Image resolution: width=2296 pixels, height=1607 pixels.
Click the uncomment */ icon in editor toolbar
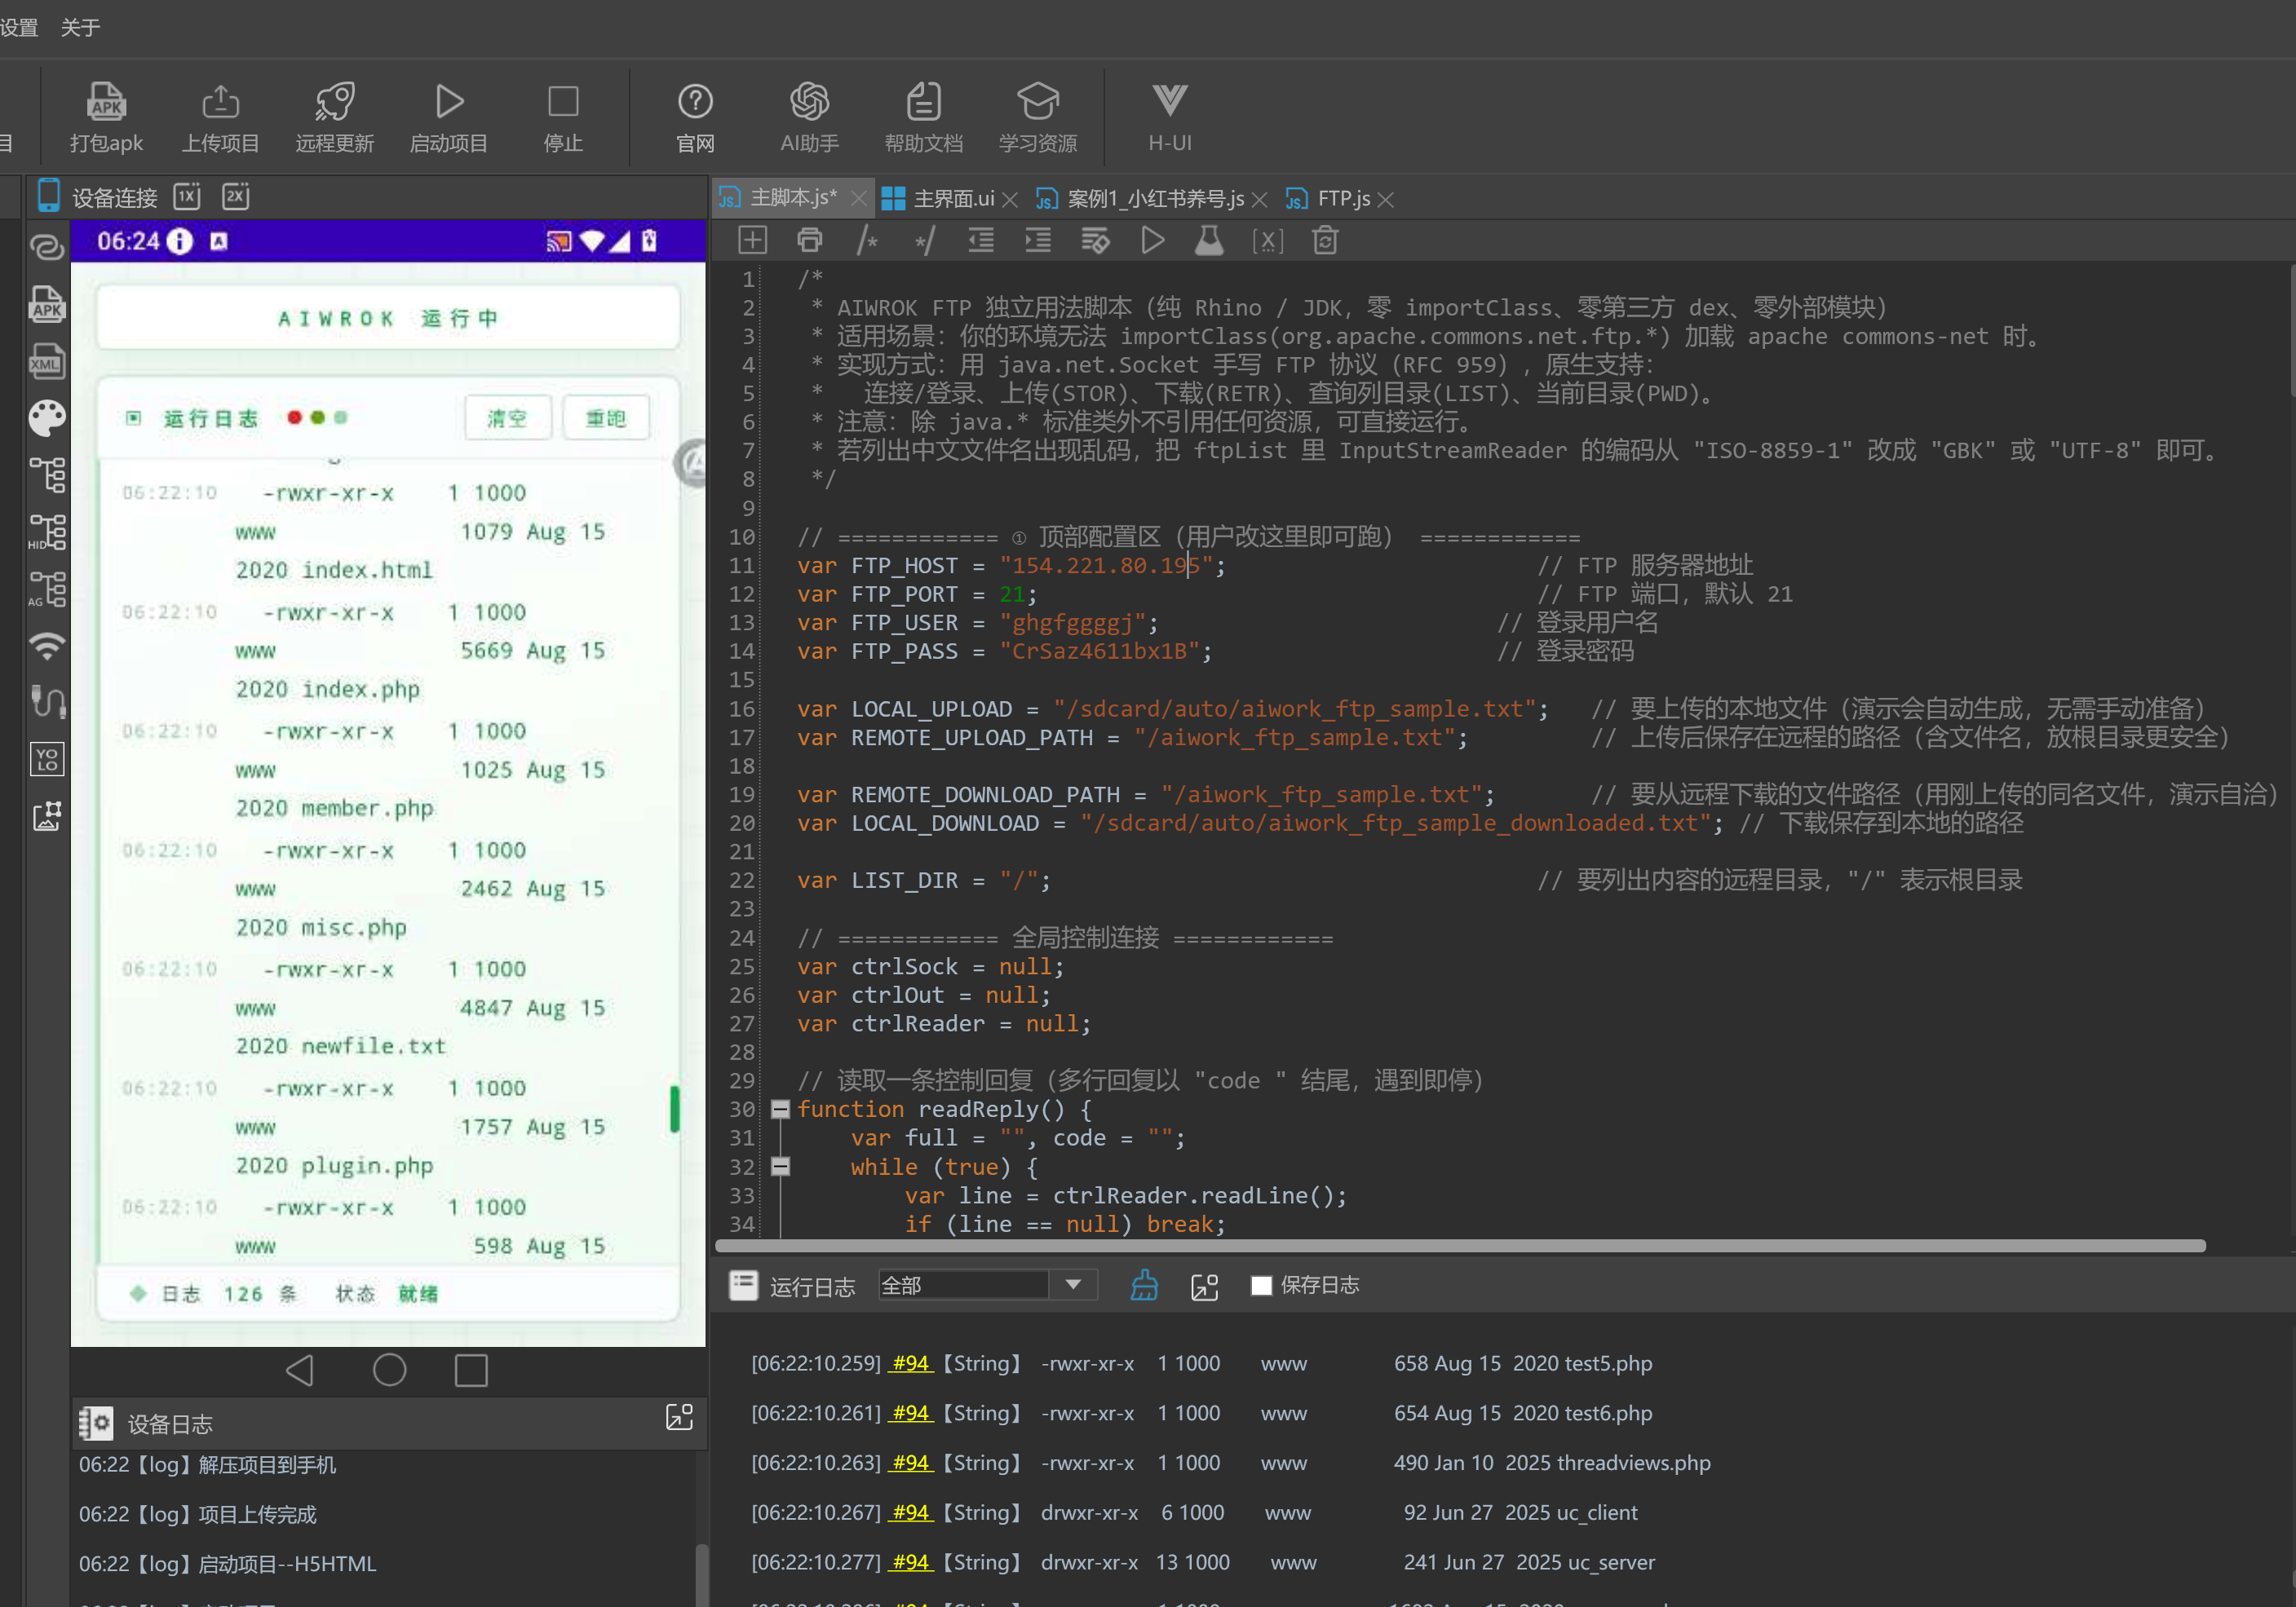pos(925,240)
